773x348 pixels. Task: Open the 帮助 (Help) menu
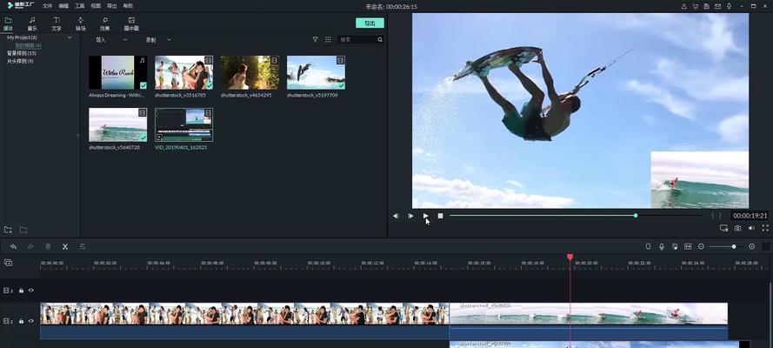coord(128,6)
